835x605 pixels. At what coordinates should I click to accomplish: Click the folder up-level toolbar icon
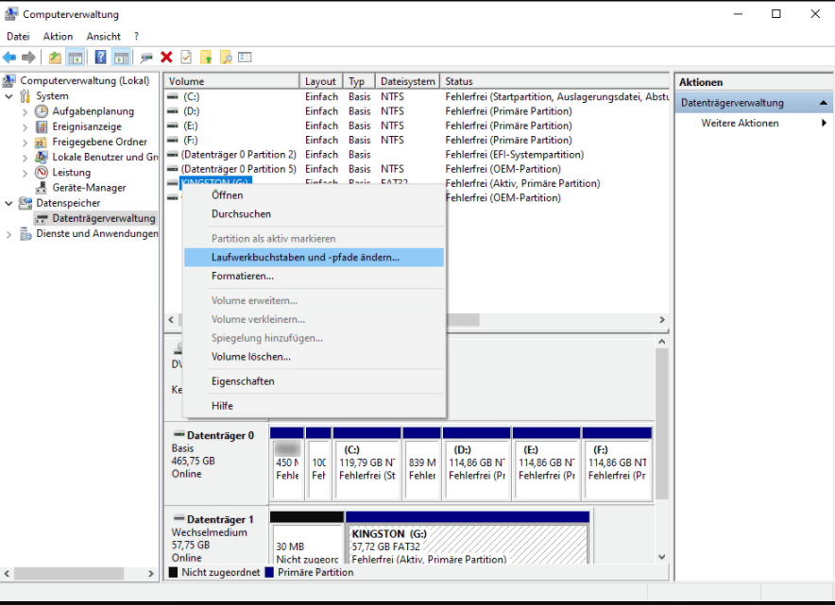pyautogui.click(x=55, y=57)
